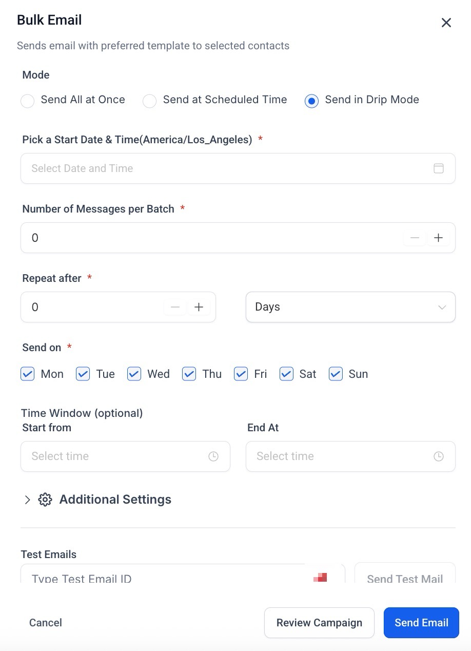Image resolution: width=471 pixels, height=651 pixels.
Task: Click clock icon in End At field
Action: 439,456
